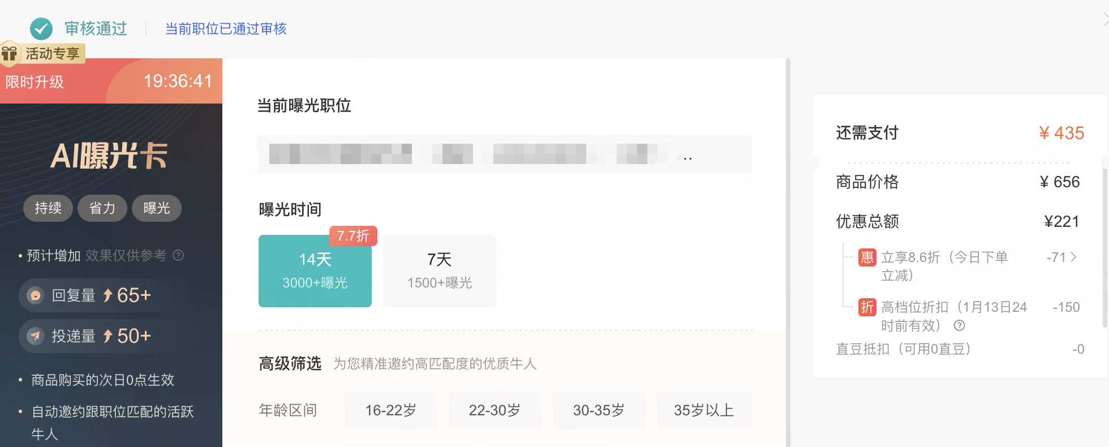Choose the 22-30岁 age range
The image size is (1109, 447).
(x=495, y=410)
